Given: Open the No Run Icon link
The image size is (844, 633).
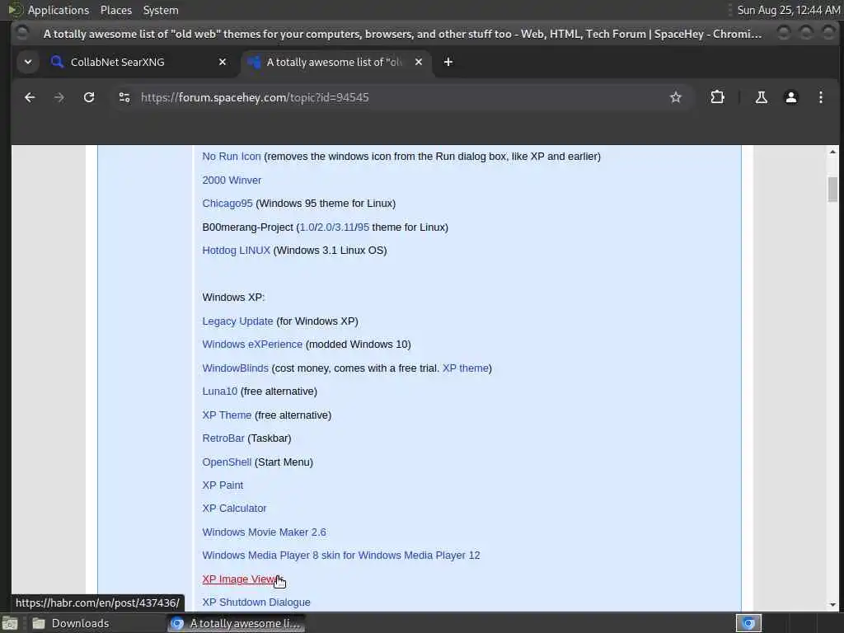Looking at the screenshot, I should point(232,156).
